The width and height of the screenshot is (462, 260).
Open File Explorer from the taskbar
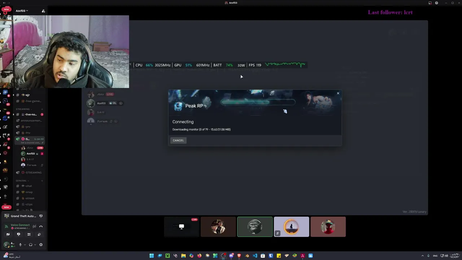[x=183, y=256]
